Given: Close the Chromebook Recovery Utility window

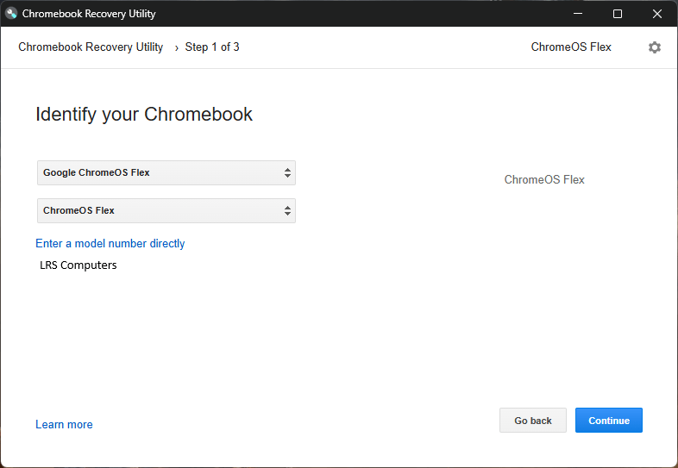Looking at the screenshot, I should (657, 14).
